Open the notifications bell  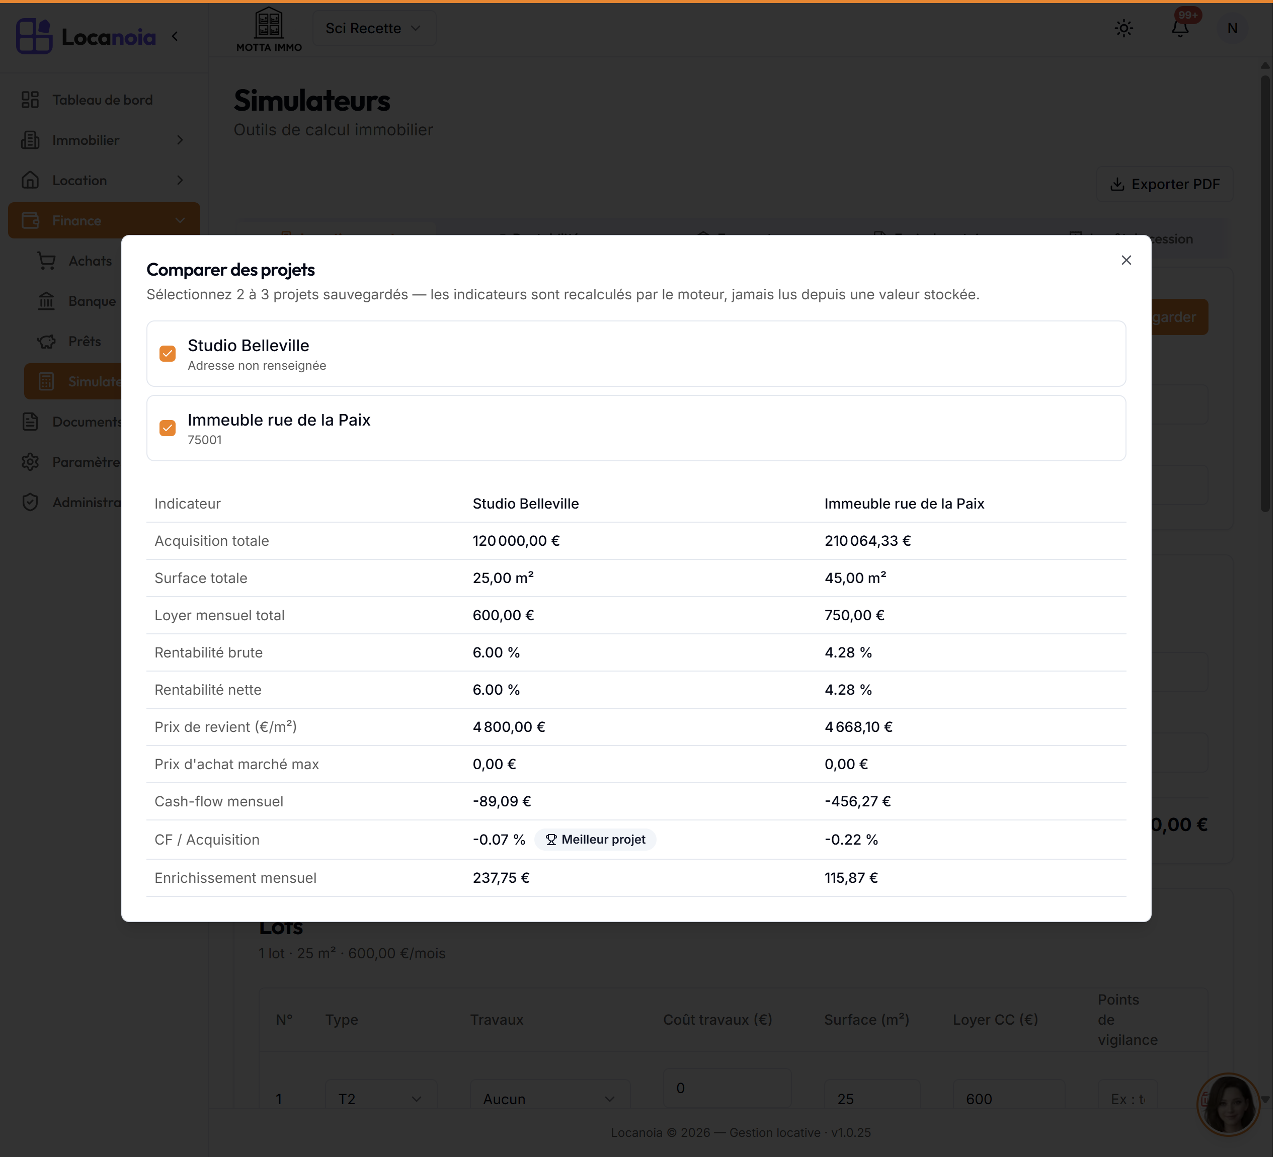click(x=1180, y=29)
